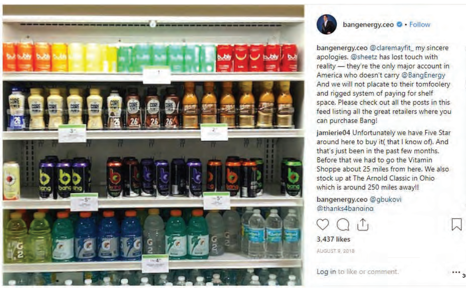Share the post using upload arrow icon

(363, 224)
